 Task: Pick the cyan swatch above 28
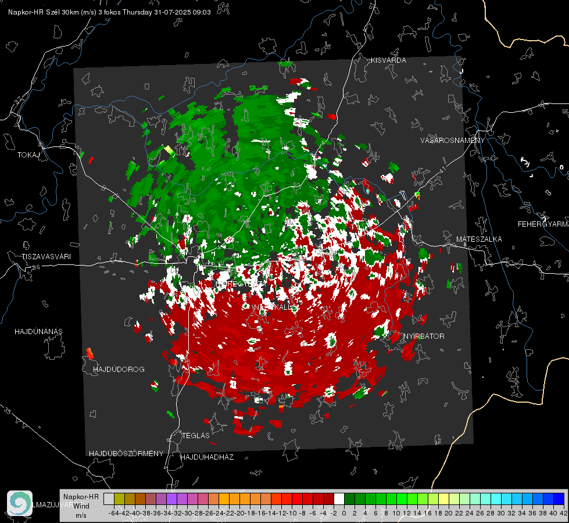point(496,499)
